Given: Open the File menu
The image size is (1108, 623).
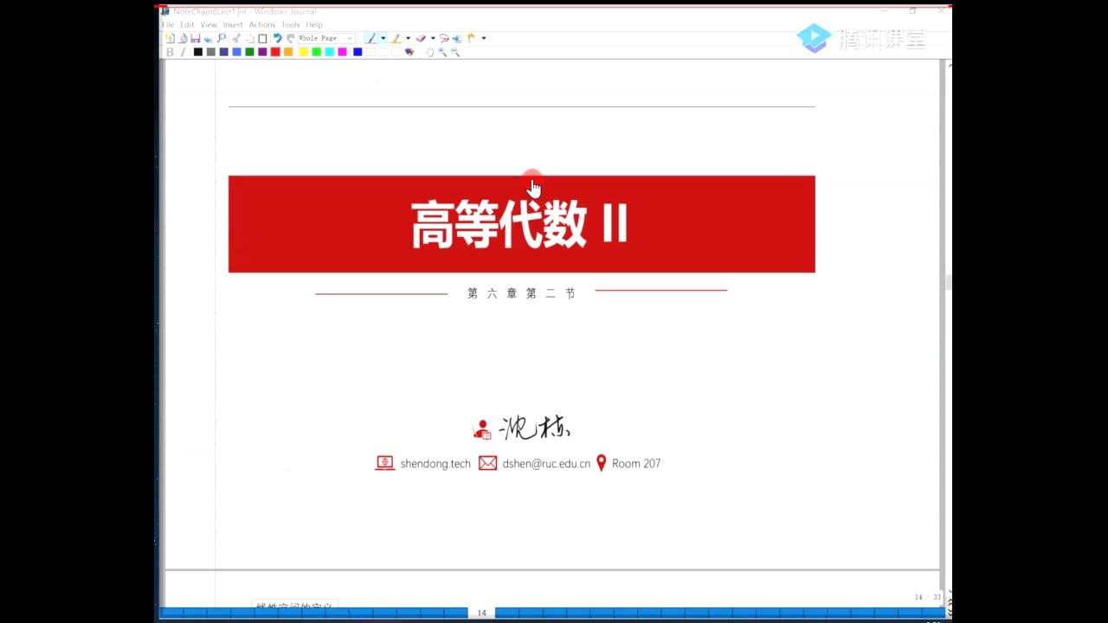Looking at the screenshot, I should (168, 24).
